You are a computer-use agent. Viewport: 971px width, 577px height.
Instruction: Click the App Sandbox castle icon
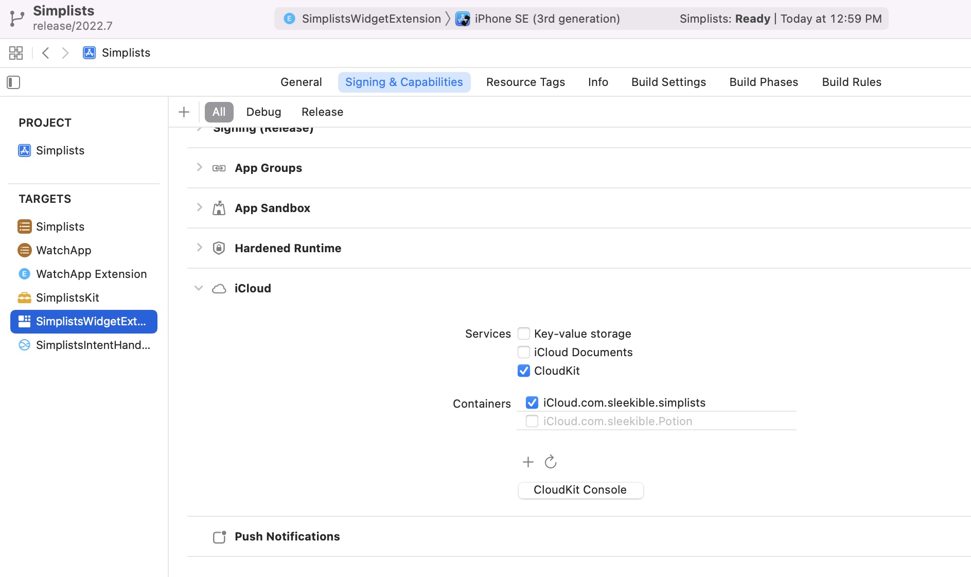219,208
